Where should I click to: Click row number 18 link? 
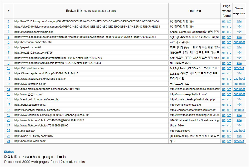pos(9,110)
